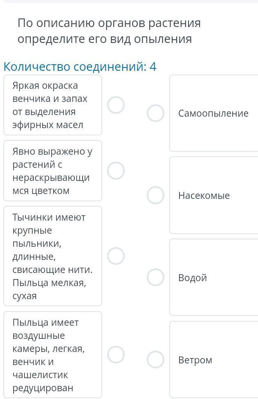
Task: Toggle the circle left of 'Ветром'
Action: tap(155, 360)
